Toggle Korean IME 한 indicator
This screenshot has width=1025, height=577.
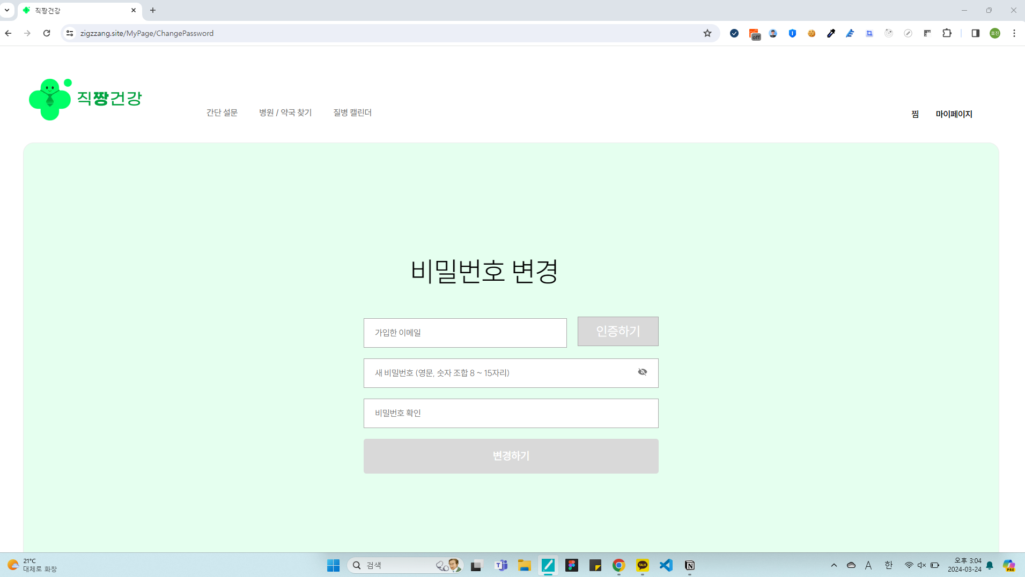pos(888,565)
